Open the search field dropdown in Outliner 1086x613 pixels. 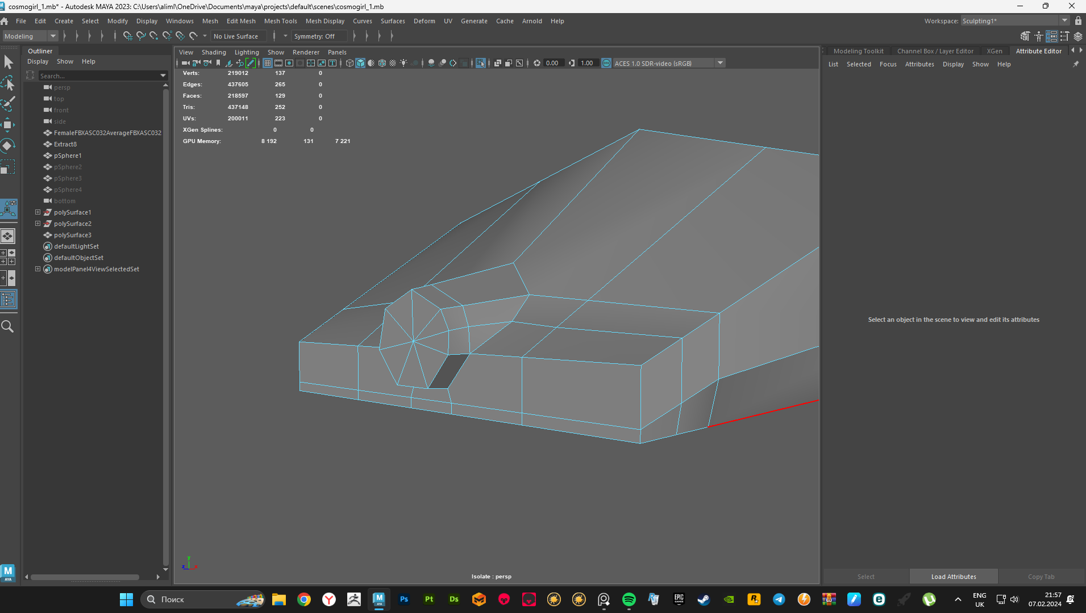pyautogui.click(x=163, y=75)
